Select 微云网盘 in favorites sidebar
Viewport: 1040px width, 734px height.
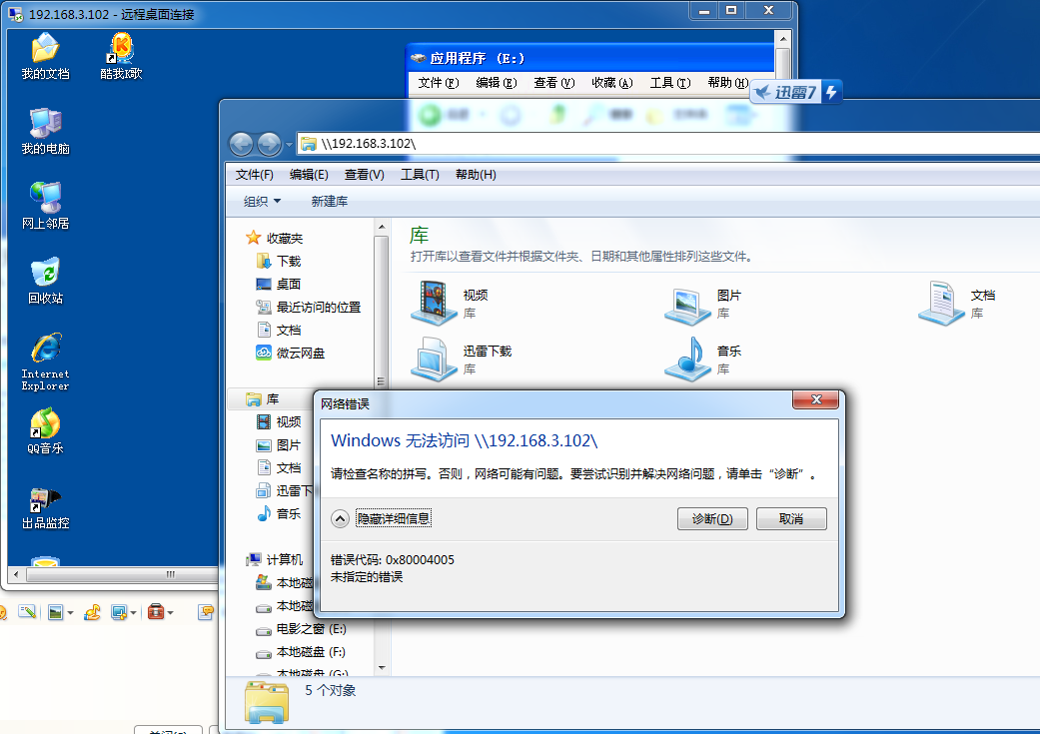(291, 353)
